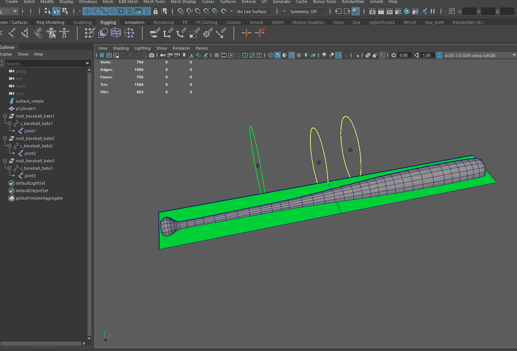Select globalVolumeAggregate in the Outliner
517x351 pixels.
[x=39, y=198]
